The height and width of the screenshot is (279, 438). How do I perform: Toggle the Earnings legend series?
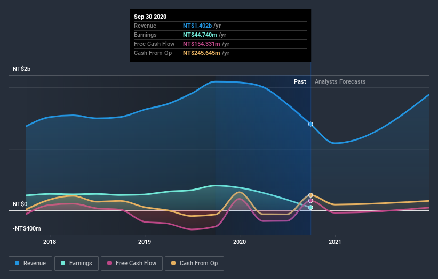[76, 264]
